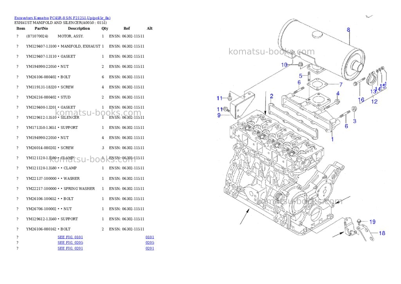401x284 pixels.
Task: Select part number YM26106-080162
Action: click(x=41, y=229)
